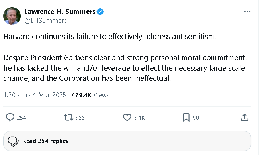Click the 3.1K likes count
Image resolution: width=260 pixels, height=155 pixels.
coord(140,118)
